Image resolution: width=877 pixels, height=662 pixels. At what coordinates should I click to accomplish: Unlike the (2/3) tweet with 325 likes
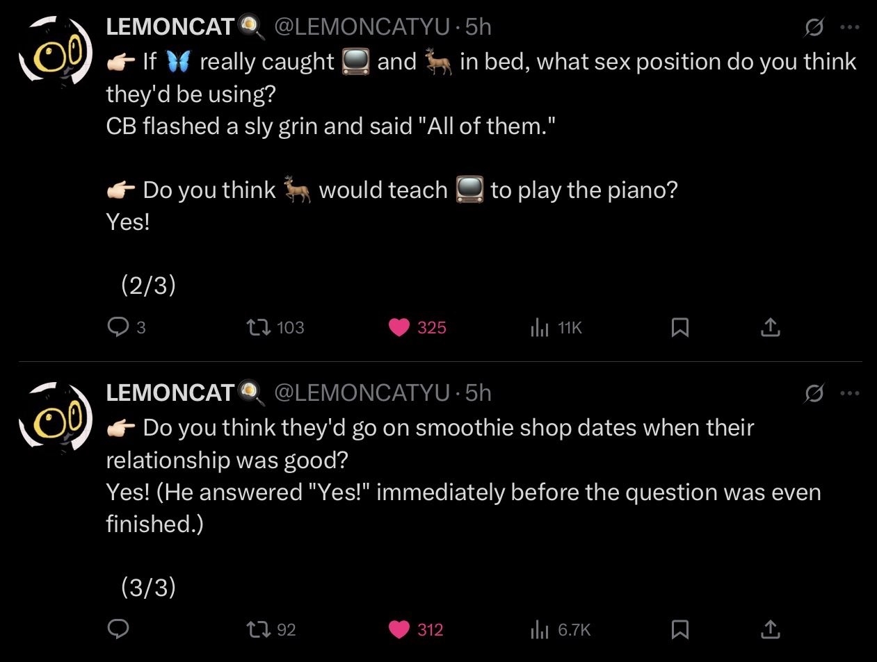coord(399,327)
